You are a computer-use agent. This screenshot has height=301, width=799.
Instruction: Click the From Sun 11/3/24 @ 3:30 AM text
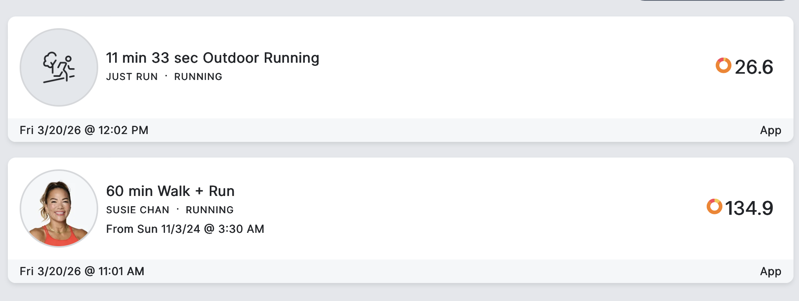185,229
